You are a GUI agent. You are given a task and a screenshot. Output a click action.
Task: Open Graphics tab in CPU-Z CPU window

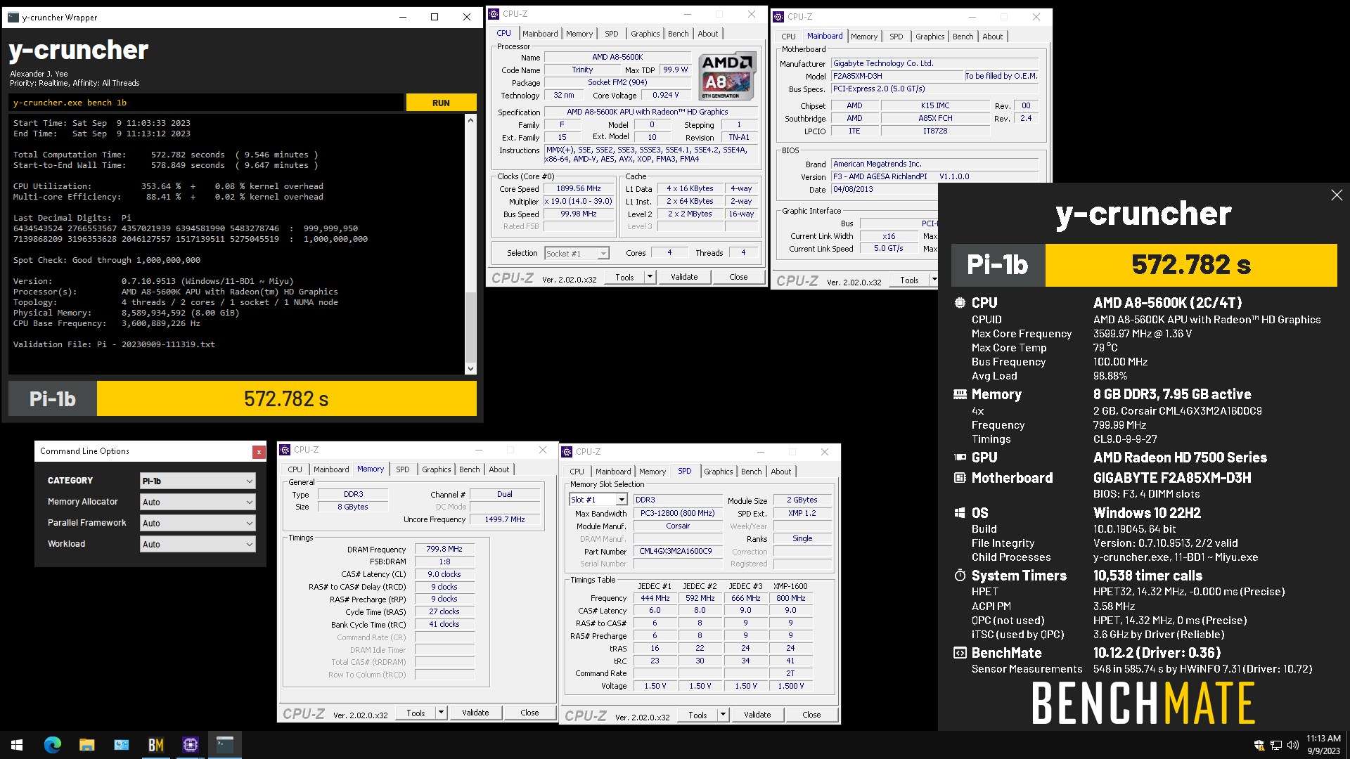click(x=645, y=34)
